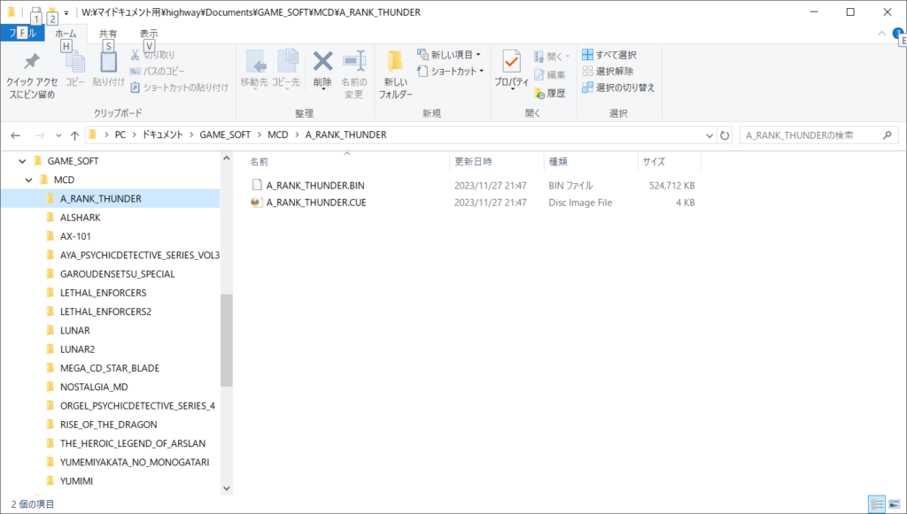Select the LUNAR2 folder in tree
The height and width of the screenshot is (514, 907).
point(78,349)
